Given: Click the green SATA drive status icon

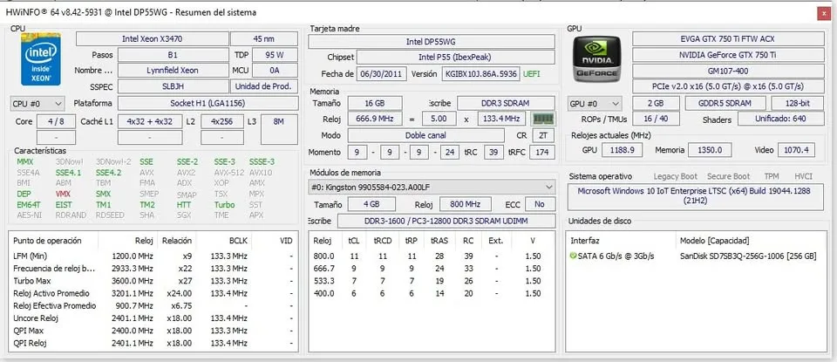Looking at the screenshot, I should click(x=574, y=256).
